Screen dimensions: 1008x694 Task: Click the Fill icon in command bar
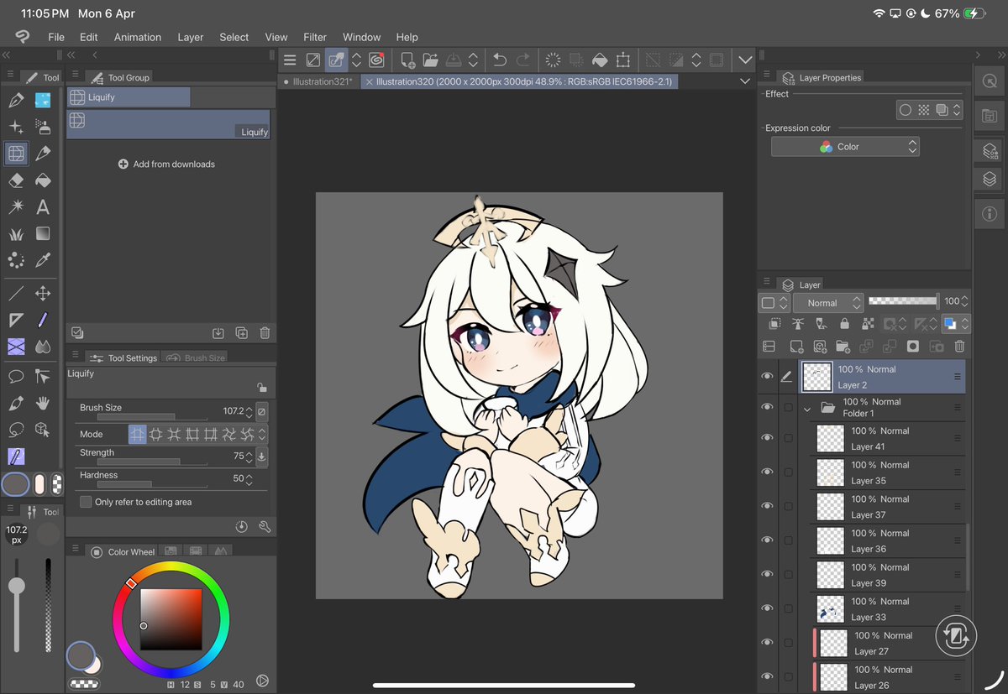(x=600, y=60)
